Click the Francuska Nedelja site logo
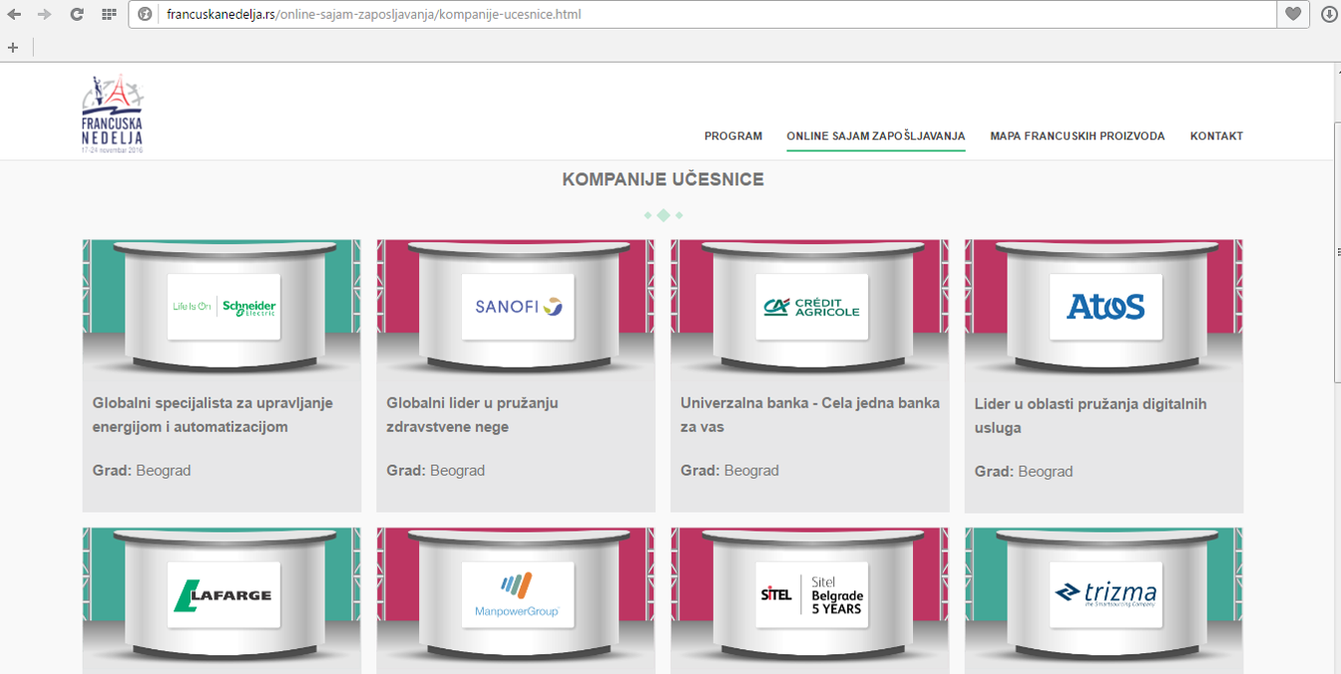1341x674 pixels. [113, 114]
